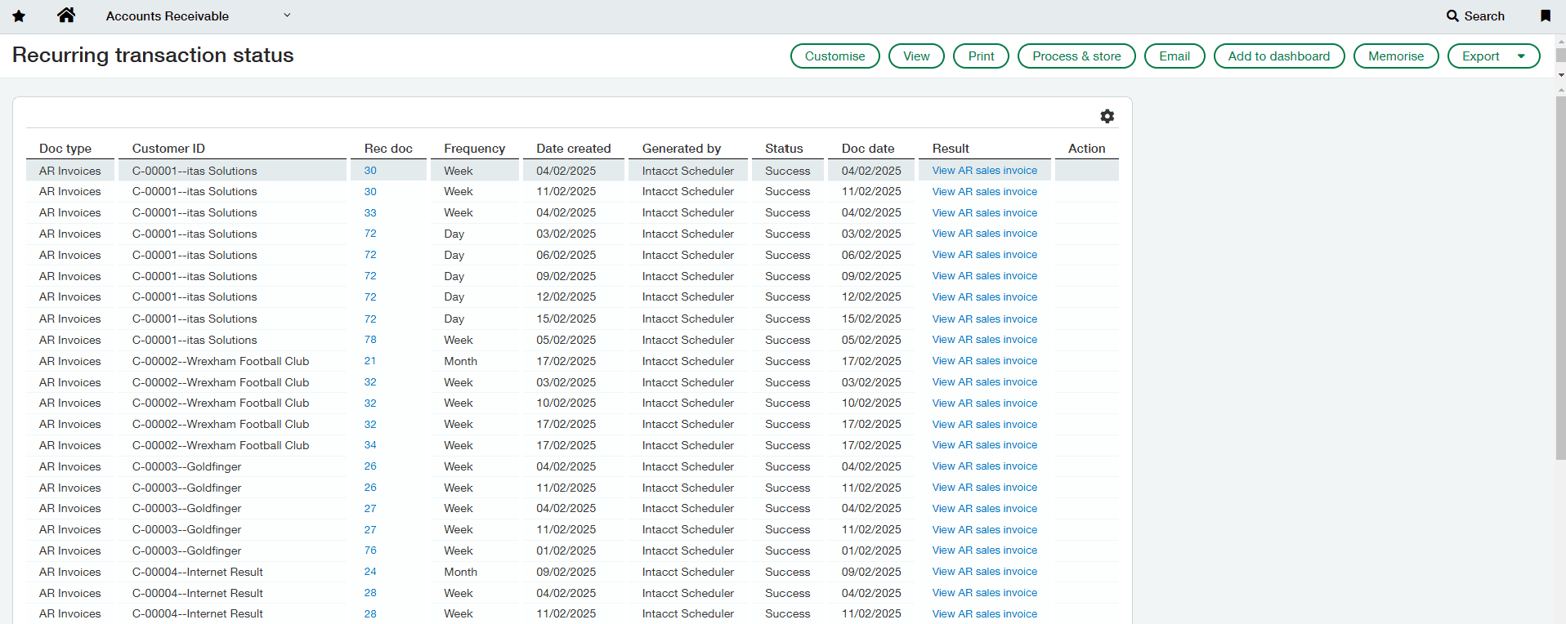Open Rec doc 76 link
The height and width of the screenshot is (624, 1566).
tap(370, 550)
